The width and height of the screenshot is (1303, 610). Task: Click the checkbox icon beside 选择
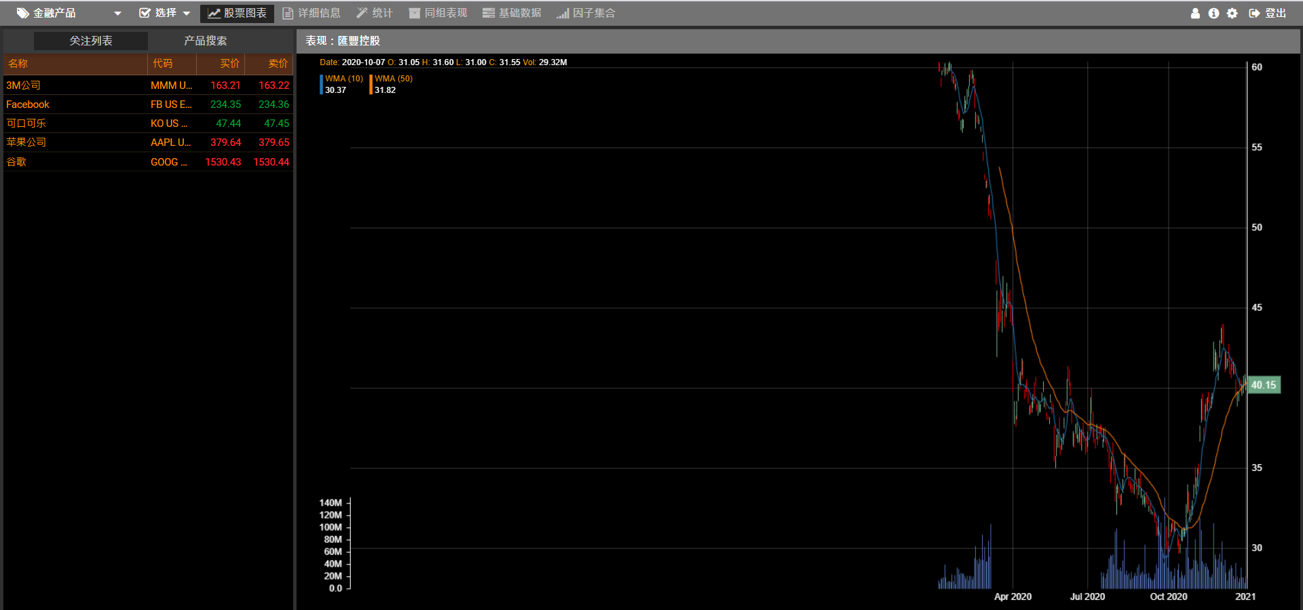coord(145,13)
